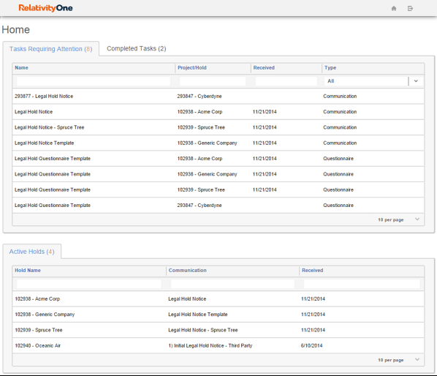Image resolution: width=437 pixels, height=376 pixels.
Task: Click the RelativityOne logo
Action: click(45, 8)
